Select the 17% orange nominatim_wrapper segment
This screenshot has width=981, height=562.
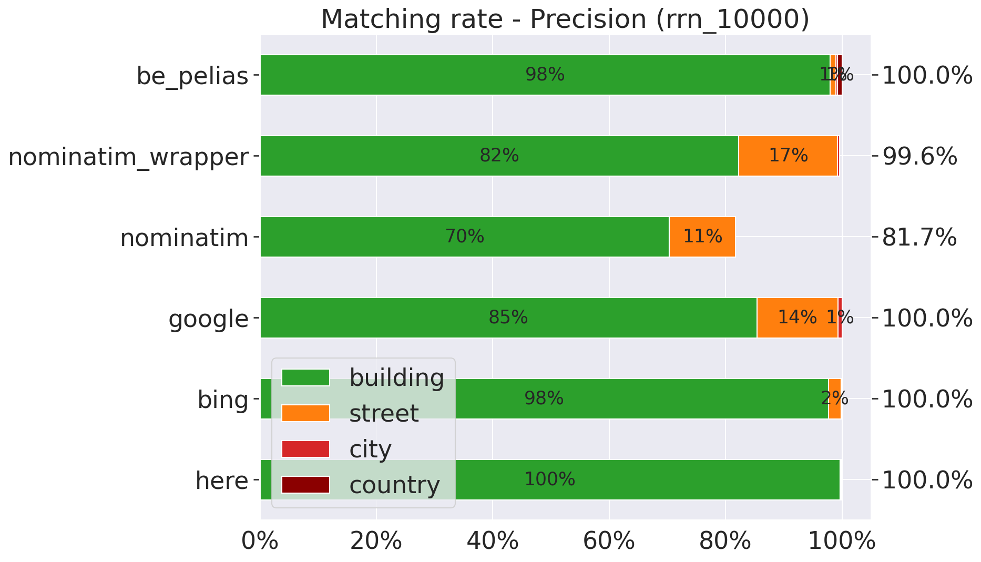tap(788, 156)
